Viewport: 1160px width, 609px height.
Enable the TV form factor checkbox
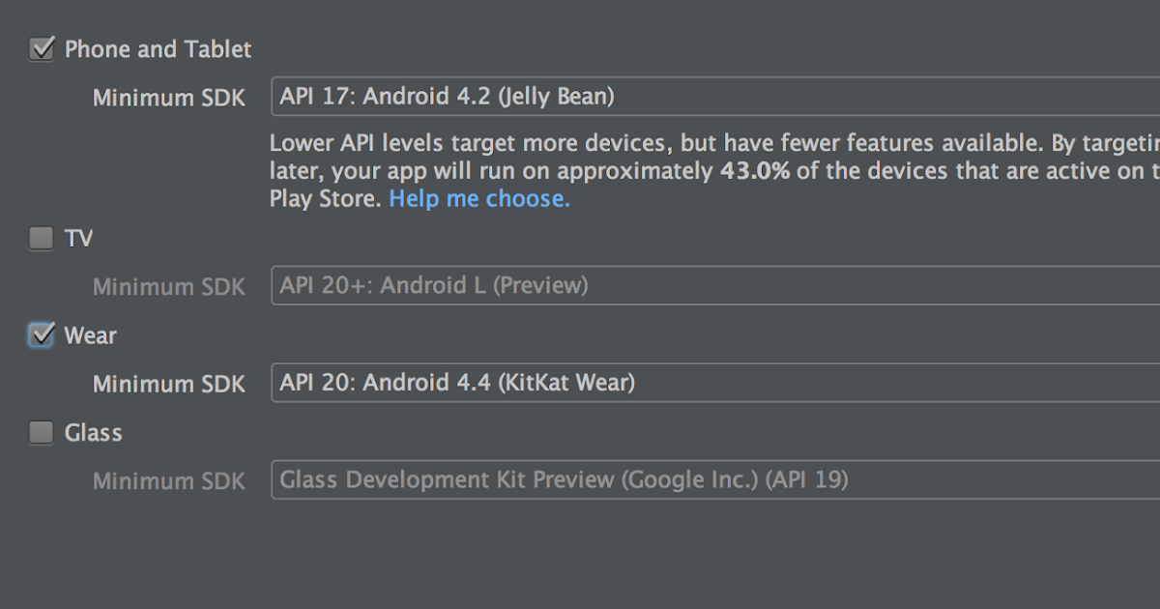[x=42, y=238]
